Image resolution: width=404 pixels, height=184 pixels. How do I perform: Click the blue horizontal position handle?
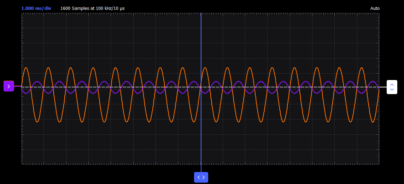tap(201, 177)
